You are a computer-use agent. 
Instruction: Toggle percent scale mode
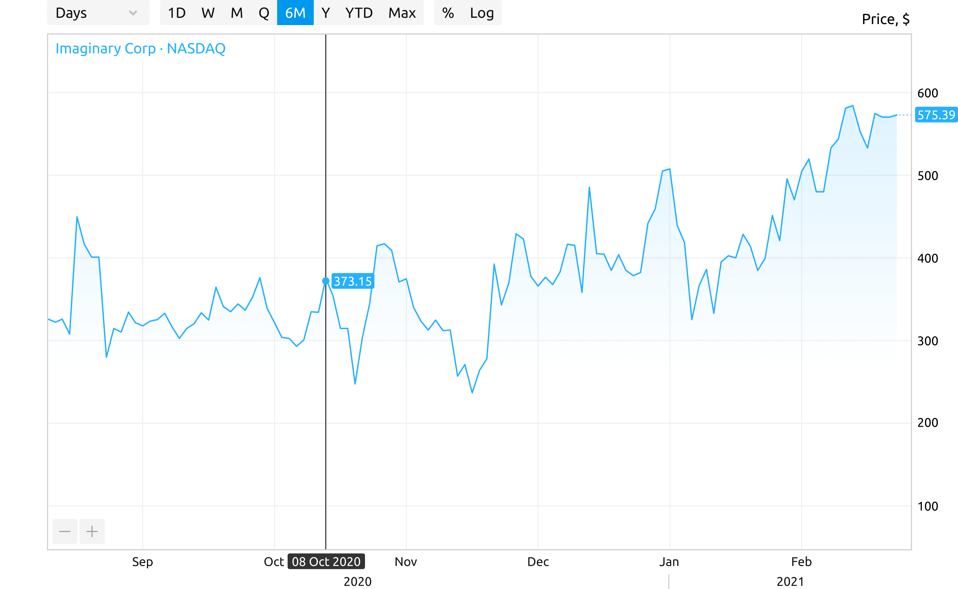click(448, 13)
